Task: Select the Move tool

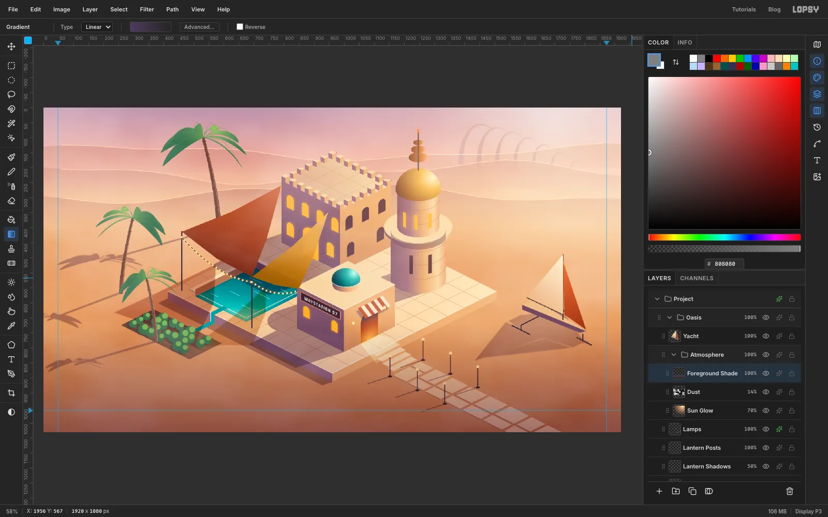Action: pyautogui.click(x=11, y=47)
